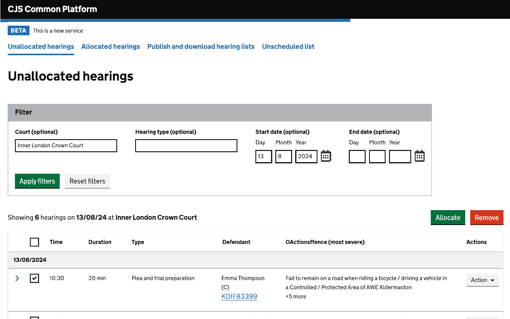Click the Time column header

[x=56, y=242]
